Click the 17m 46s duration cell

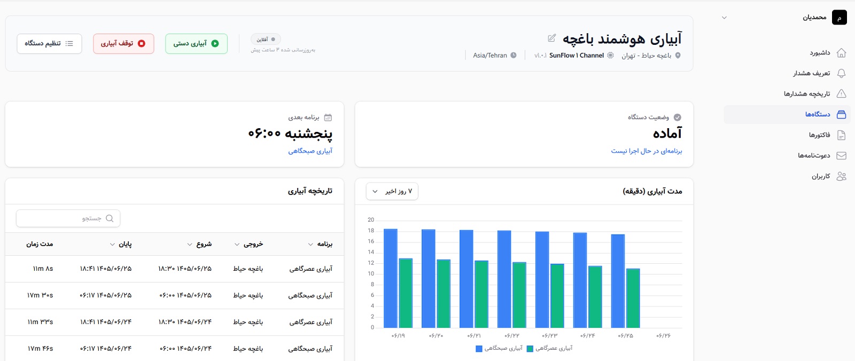point(40,349)
